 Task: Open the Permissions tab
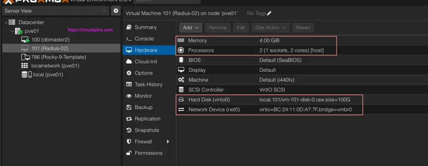coord(149,153)
